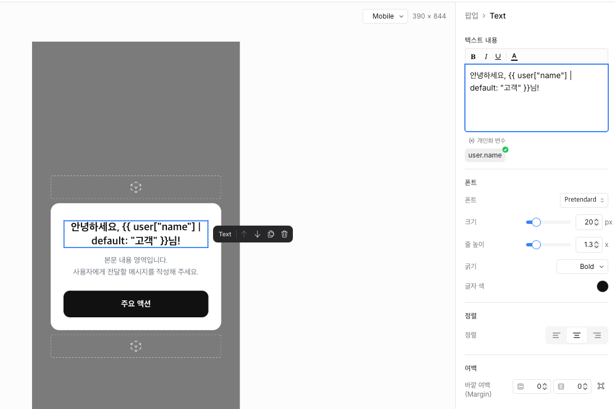
Task: Delete the selected Text element
Action: [284, 234]
